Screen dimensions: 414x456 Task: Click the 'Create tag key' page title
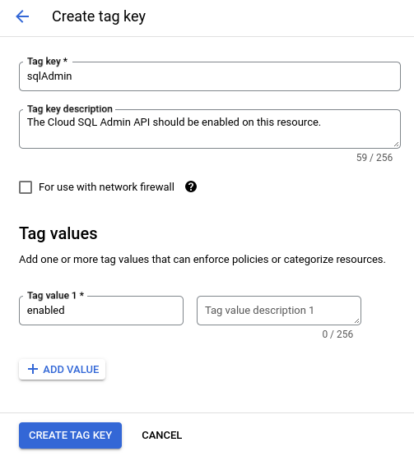click(99, 16)
